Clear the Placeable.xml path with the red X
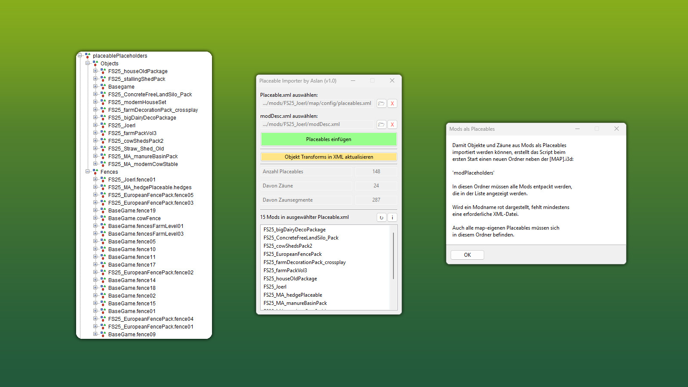This screenshot has width=688, height=387. (x=392, y=103)
